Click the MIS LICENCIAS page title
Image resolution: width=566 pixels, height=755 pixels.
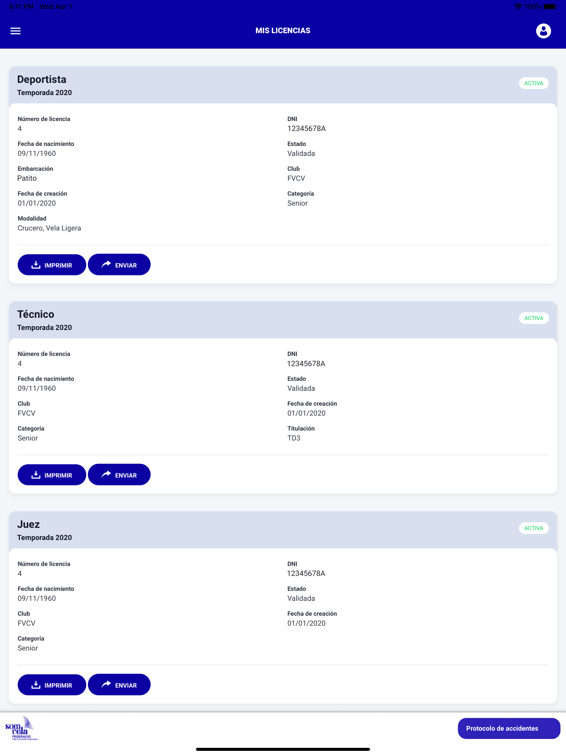283,31
